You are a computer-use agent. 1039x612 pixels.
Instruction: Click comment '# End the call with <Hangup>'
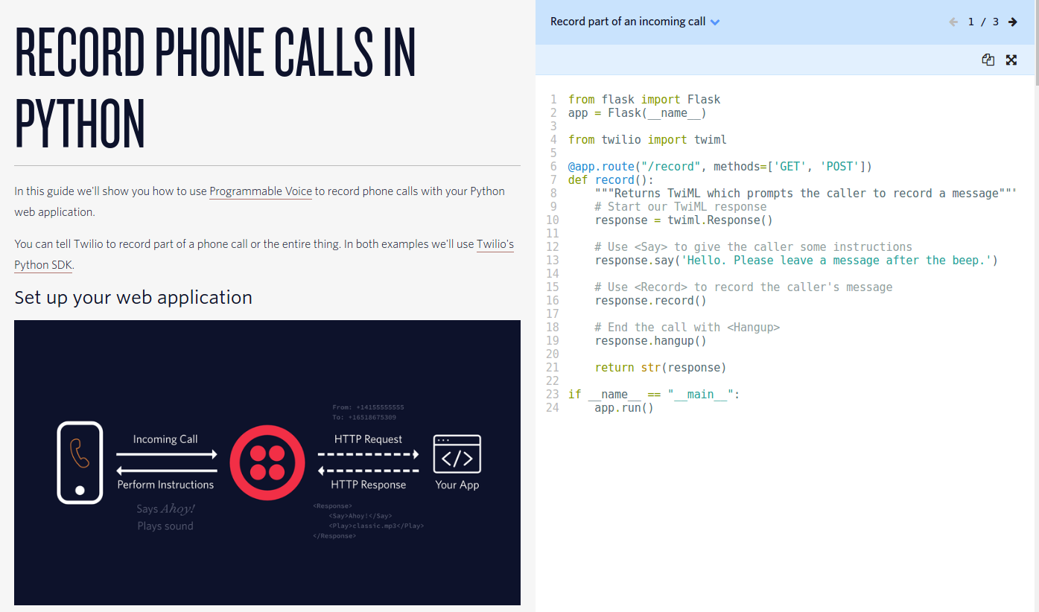tap(687, 328)
